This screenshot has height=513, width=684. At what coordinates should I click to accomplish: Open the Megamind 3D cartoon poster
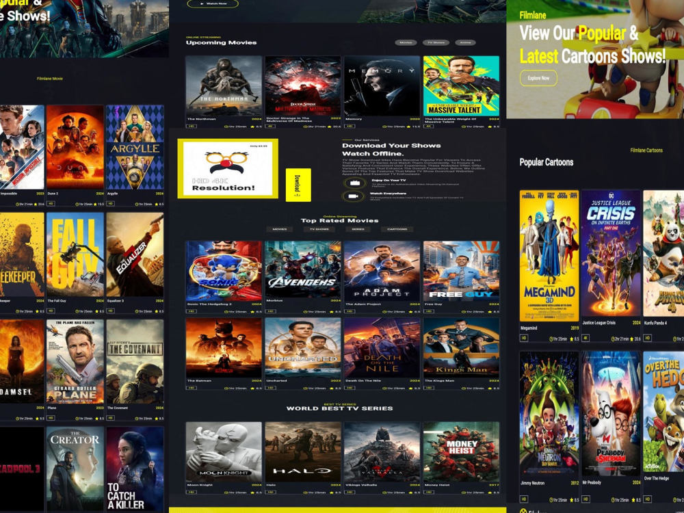pyautogui.click(x=549, y=256)
